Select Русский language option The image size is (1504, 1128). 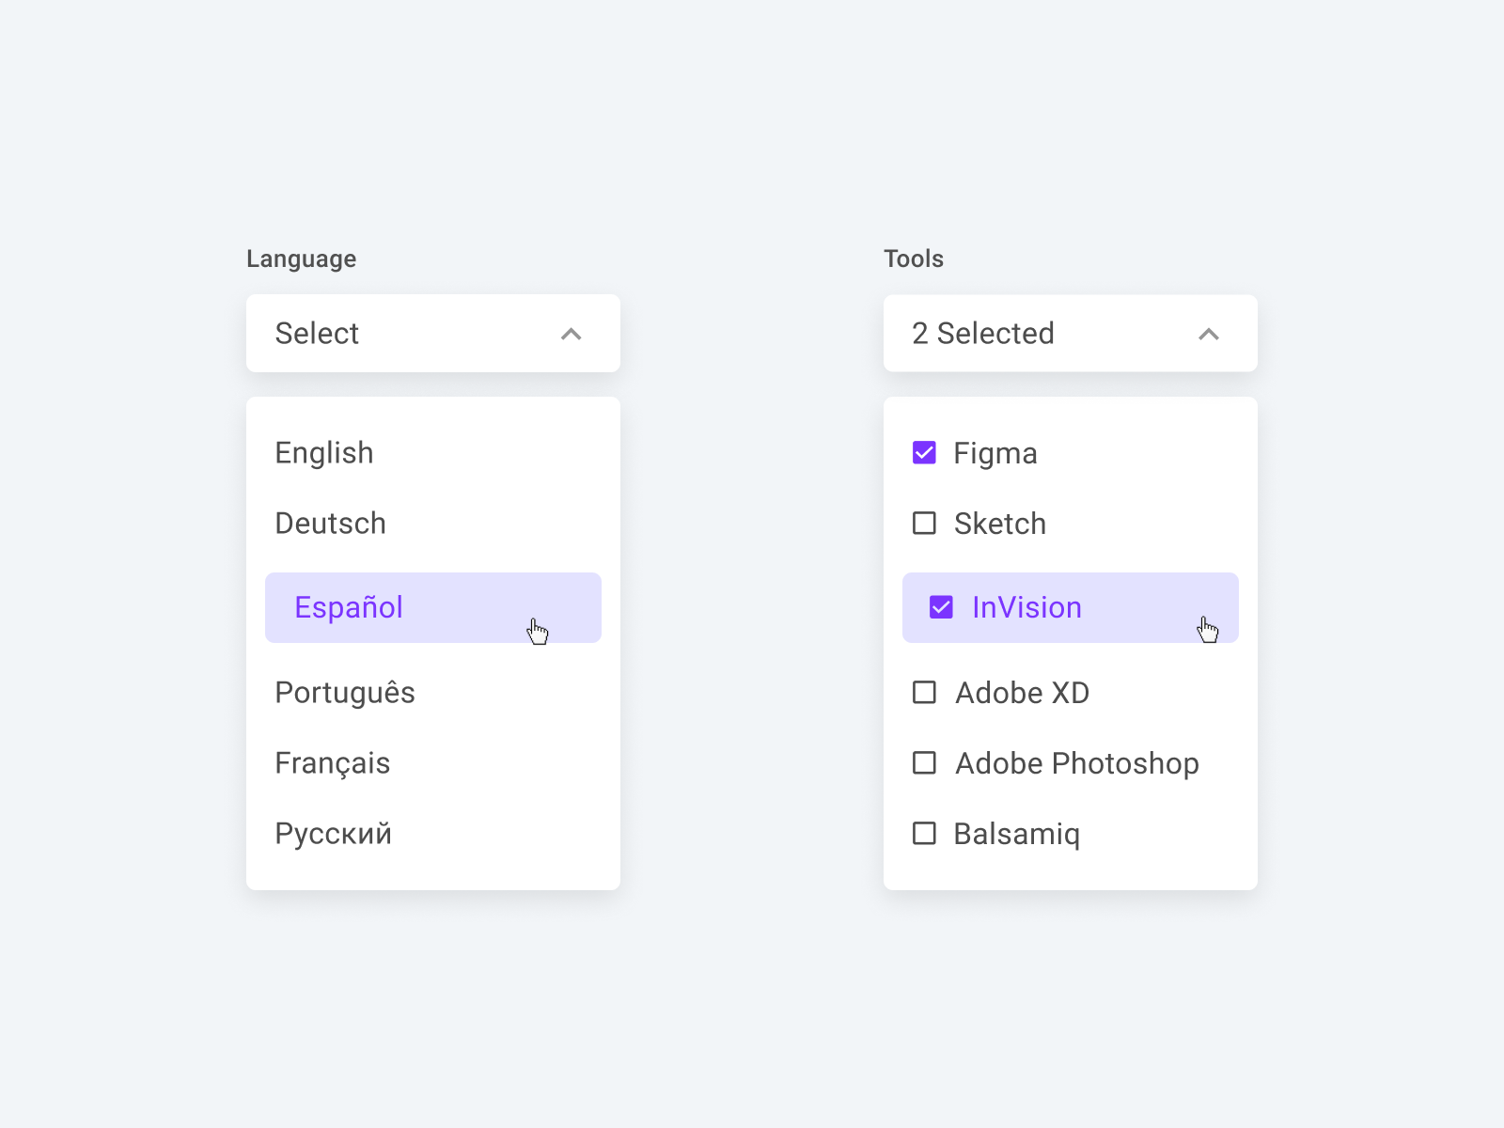[333, 834]
